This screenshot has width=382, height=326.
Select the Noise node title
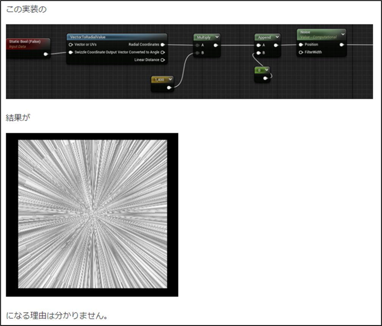pyautogui.click(x=305, y=32)
